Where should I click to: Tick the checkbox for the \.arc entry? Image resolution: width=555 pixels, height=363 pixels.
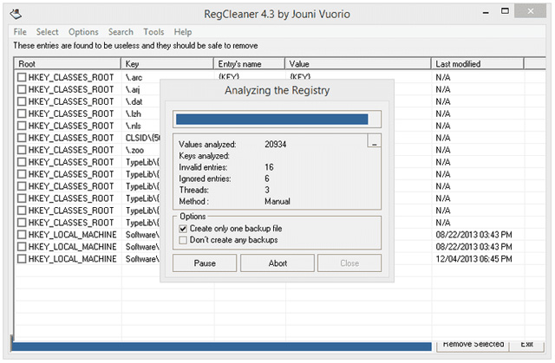(x=23, y=77)
